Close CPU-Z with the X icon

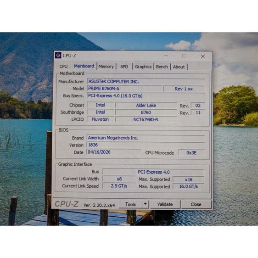point(203,56)
